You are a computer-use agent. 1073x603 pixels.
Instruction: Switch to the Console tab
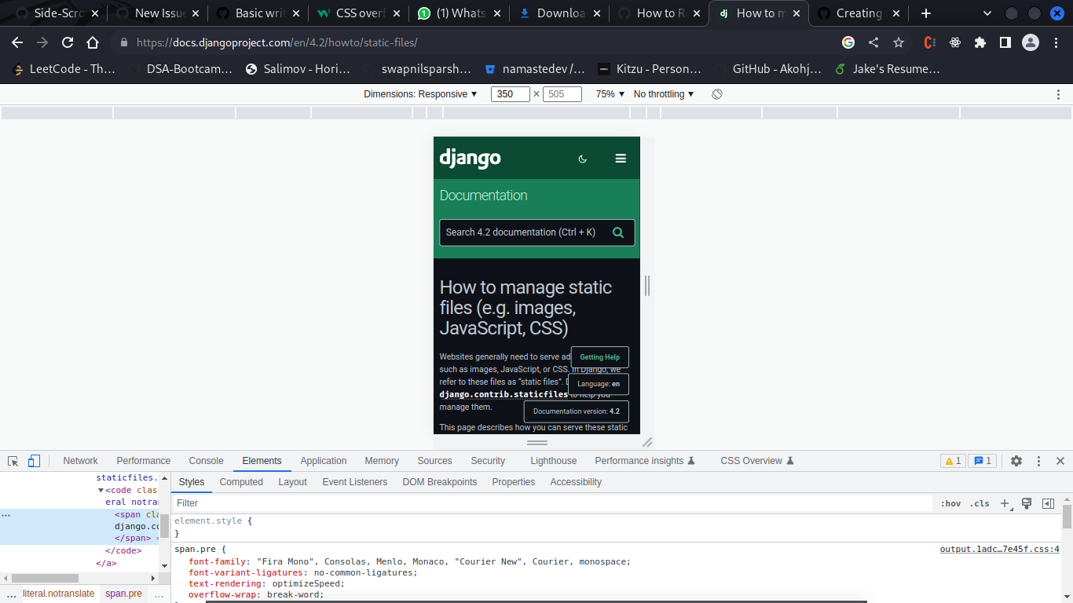click(x=205, y=461)
